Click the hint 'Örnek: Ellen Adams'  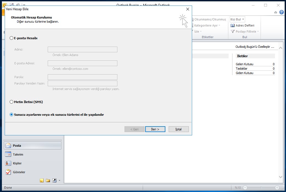65,55
